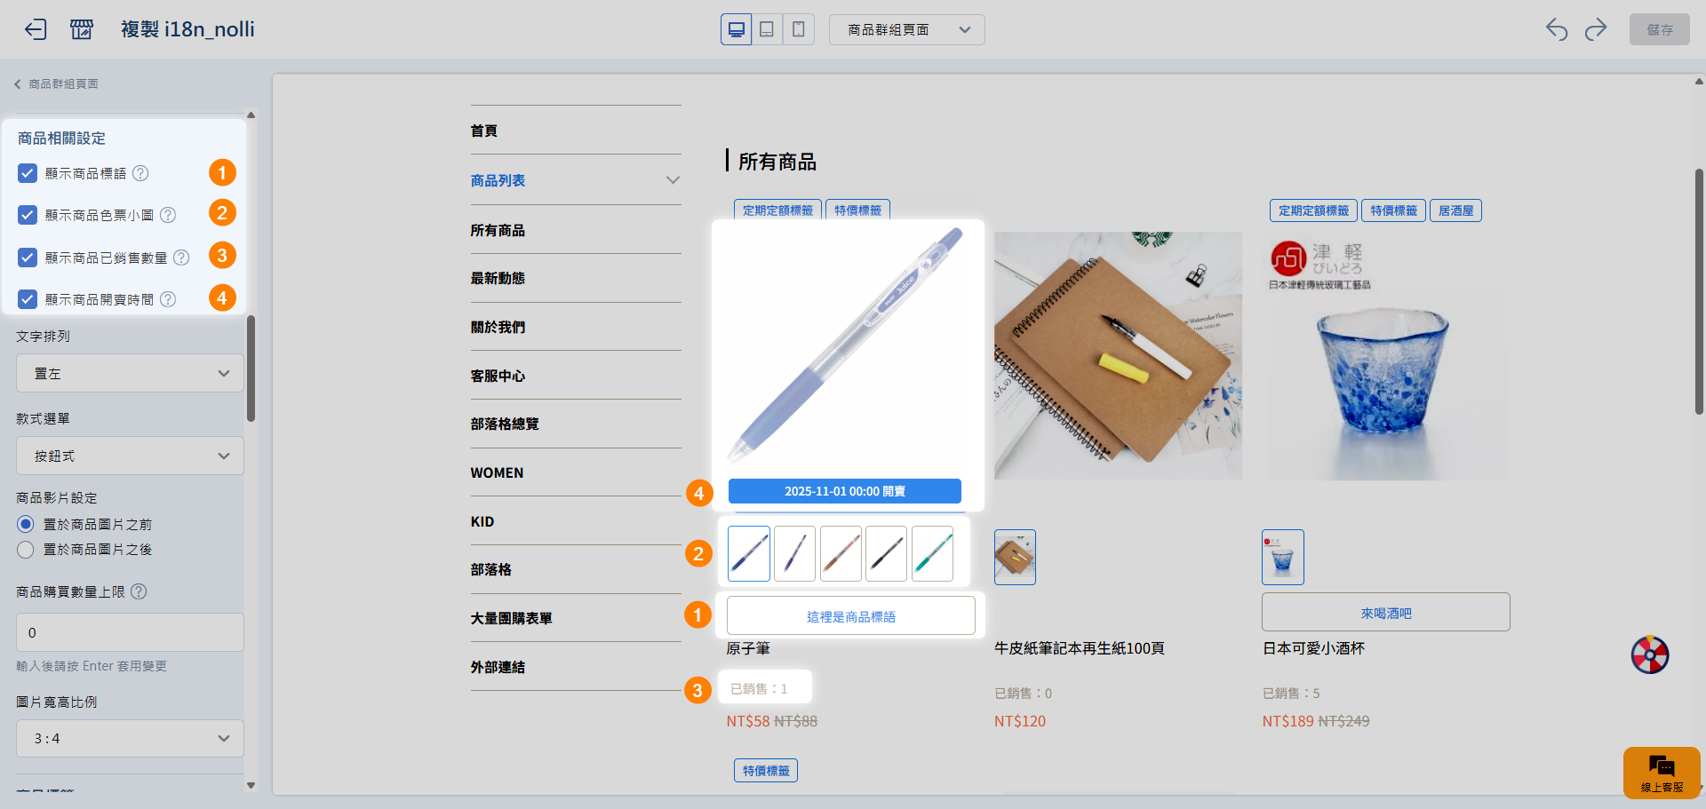Click help icon beside 顯示商品標語

coord(140,173)
